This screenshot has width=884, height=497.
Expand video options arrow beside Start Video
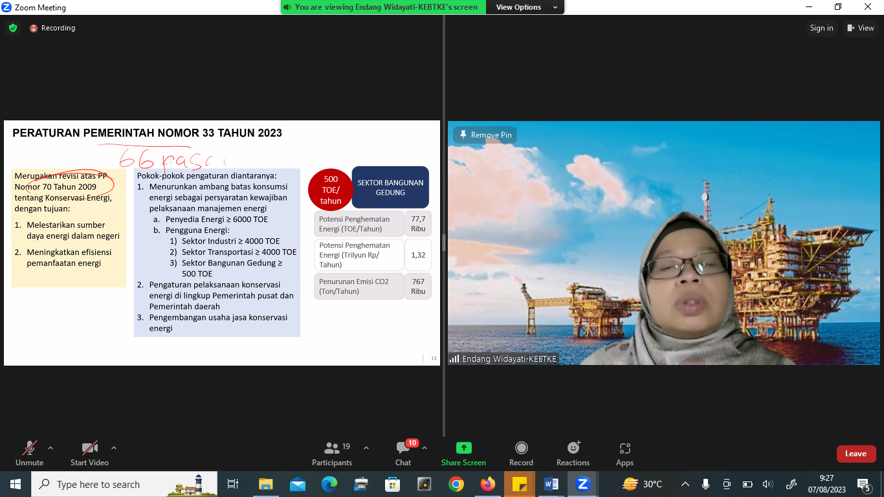click(114, 448)
